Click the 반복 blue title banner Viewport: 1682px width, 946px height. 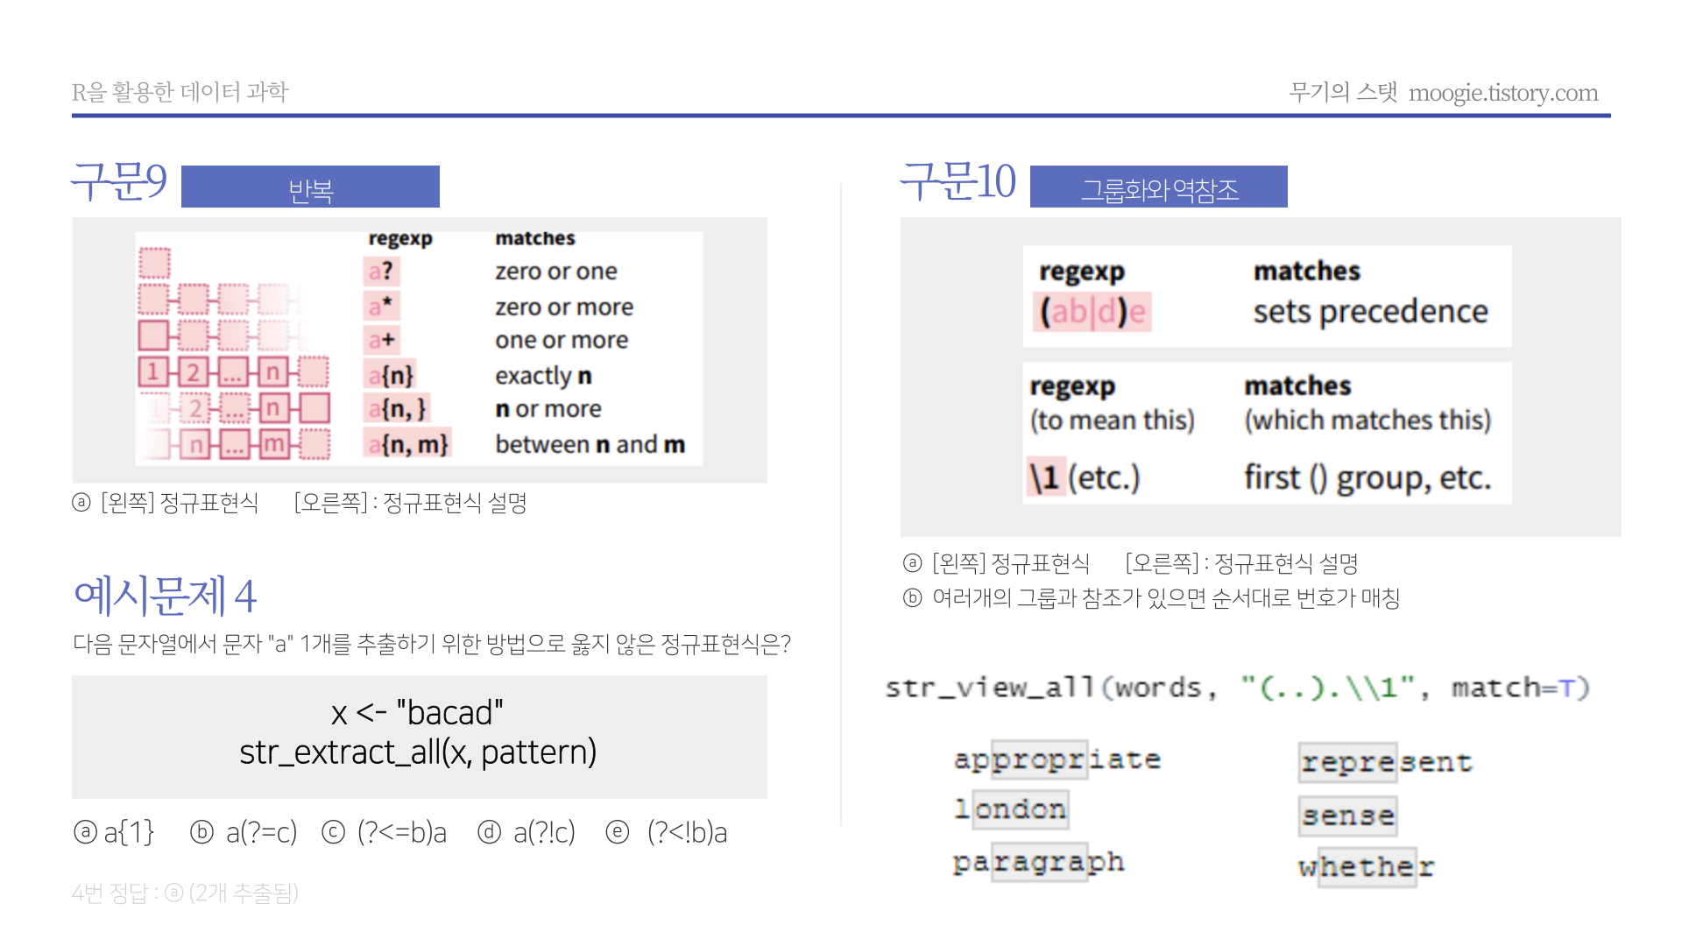(x=310, y=187)
